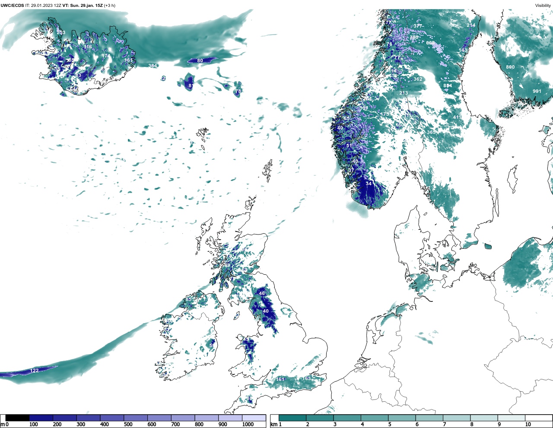Choose the 7–8 km pale teal legend swatch
Viewport: 553px width, 428px height.
coord(457,418)
